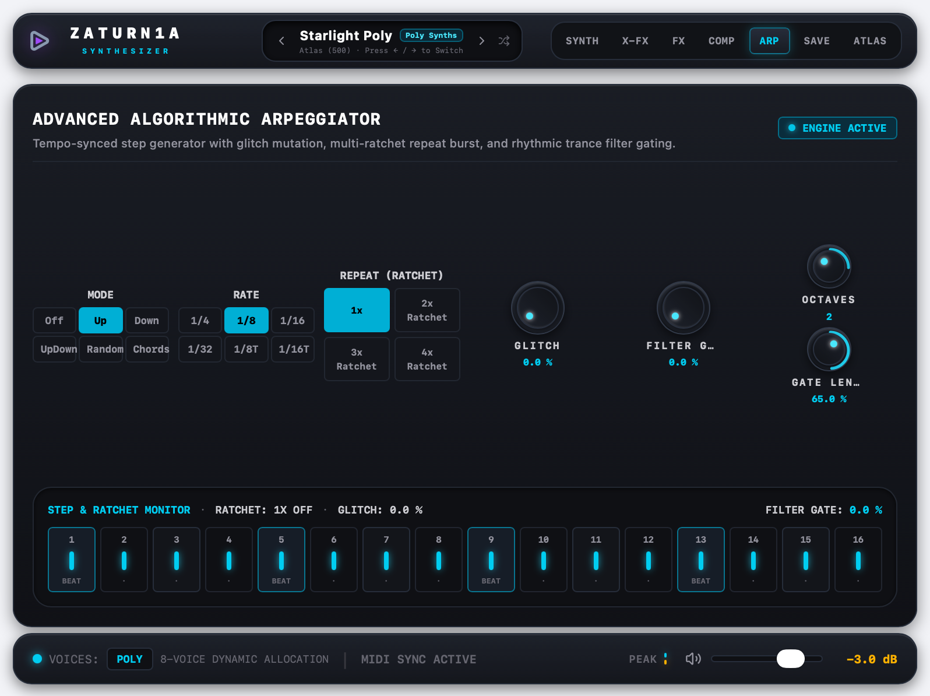This screenshot has height=696, width=930.
Task: Choose the 4x Ratchet repeat button
Action: point(427,359)
